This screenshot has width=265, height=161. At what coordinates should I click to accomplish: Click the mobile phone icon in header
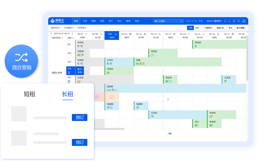pos(225,21)
